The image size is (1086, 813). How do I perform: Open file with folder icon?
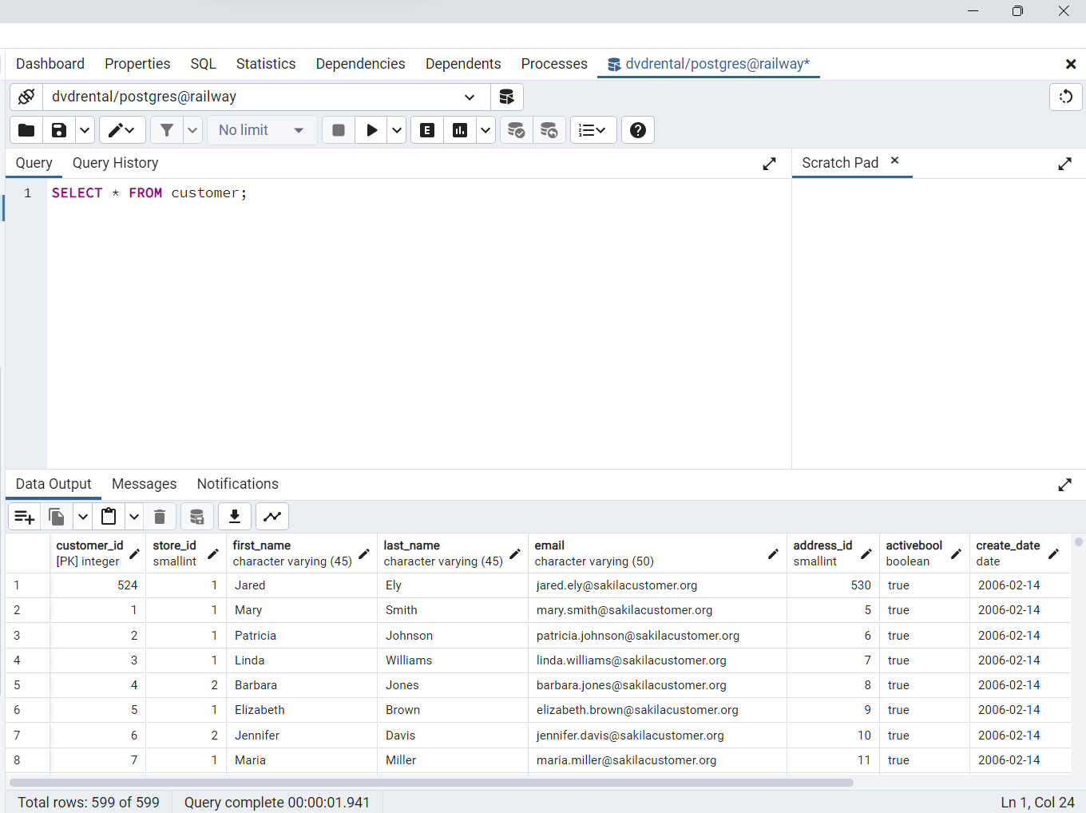point(26,130)
